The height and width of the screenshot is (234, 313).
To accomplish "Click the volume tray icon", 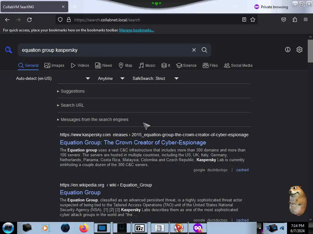I will (x=282, y=228).
